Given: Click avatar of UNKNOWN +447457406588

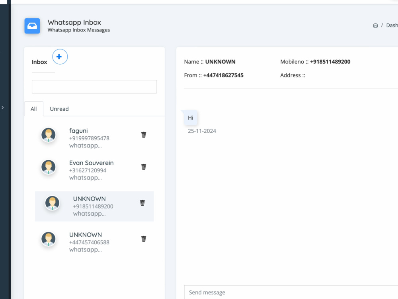Looking at the screenshot, I should click(49, 239).
